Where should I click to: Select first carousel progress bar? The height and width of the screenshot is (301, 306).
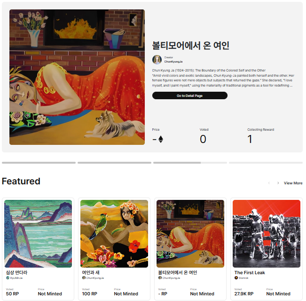pos(39,163)
